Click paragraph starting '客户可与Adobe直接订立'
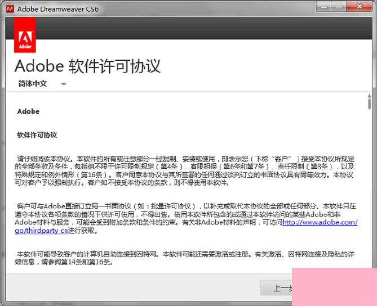Screen dimensions: 377x306 click(186, 218)
